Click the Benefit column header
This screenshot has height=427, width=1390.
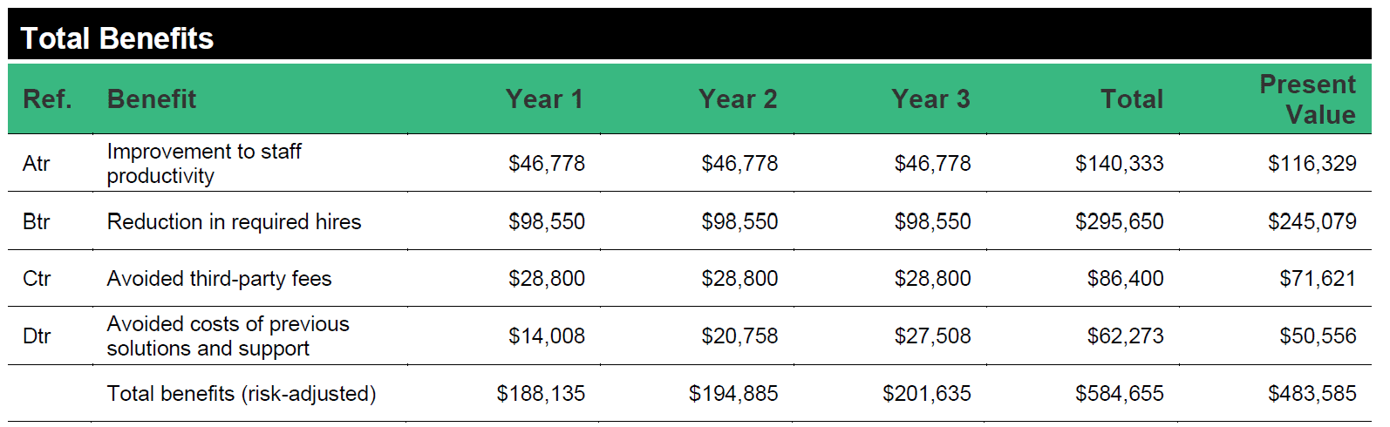[x=152, y=99]
